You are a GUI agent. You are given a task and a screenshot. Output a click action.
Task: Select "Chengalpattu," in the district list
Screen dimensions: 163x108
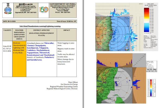pos(40,45)
